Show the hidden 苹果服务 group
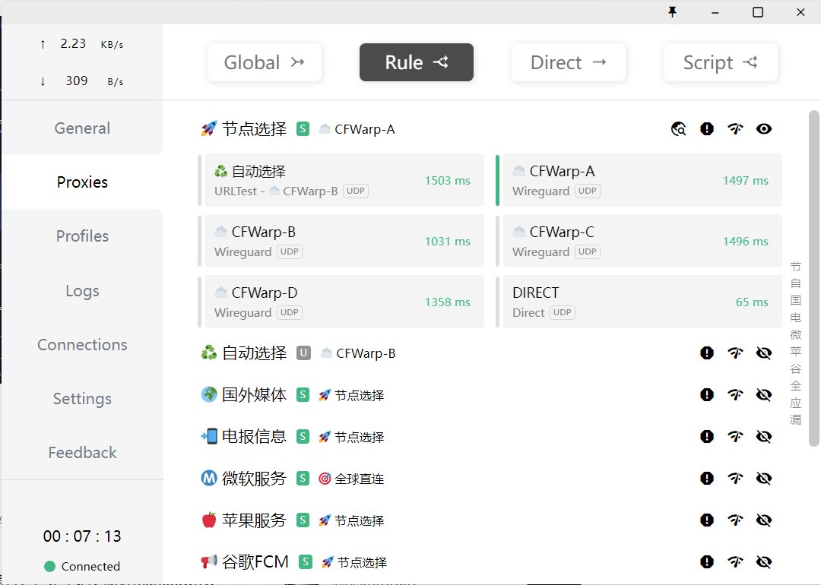 pyautogui.click(x=764, y=520)
